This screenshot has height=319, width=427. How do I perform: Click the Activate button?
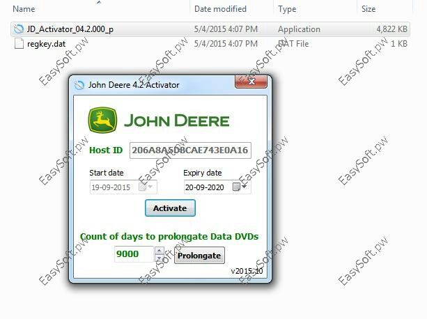pos(170,208)
